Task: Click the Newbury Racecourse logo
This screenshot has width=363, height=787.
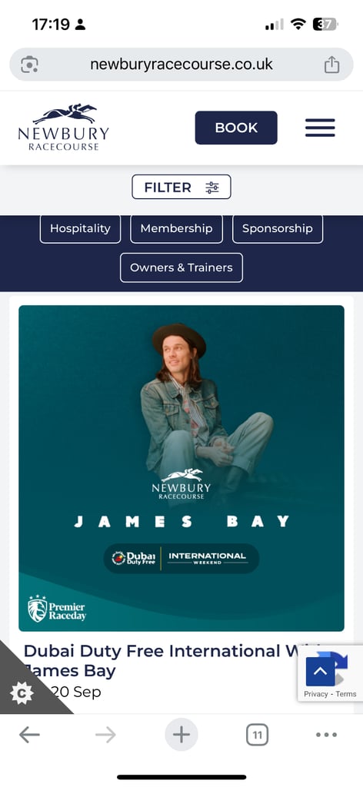Action: [x=63, y=128]
